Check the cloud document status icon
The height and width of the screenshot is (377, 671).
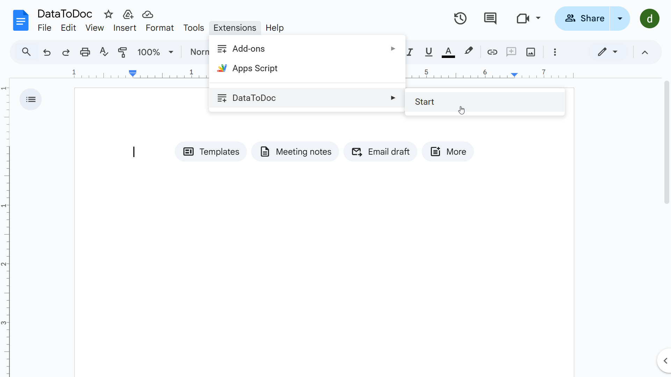147,14
